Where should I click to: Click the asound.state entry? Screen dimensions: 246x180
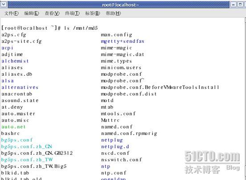point(20,101)
